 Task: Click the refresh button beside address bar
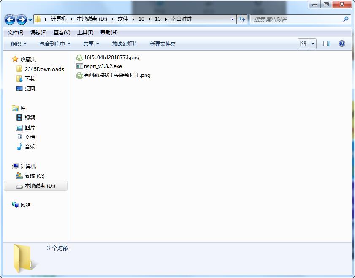click(242, 19)
